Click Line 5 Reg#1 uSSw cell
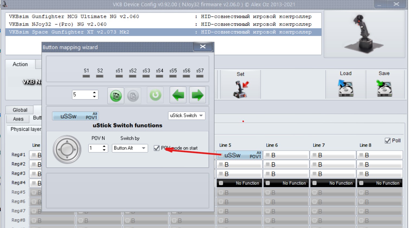This screenshot has width=411, height=228. [x=240, y=155]
